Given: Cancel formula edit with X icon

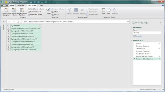Looking at the screenshot, I should pos(9,22).
